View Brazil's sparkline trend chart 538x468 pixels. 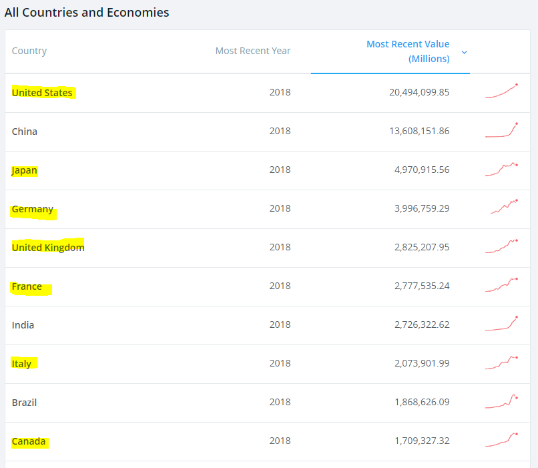[x=501, y=401]
